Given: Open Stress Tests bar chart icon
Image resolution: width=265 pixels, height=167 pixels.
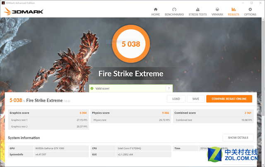Looking at the screenshot, I should click(x=198, y=10).
